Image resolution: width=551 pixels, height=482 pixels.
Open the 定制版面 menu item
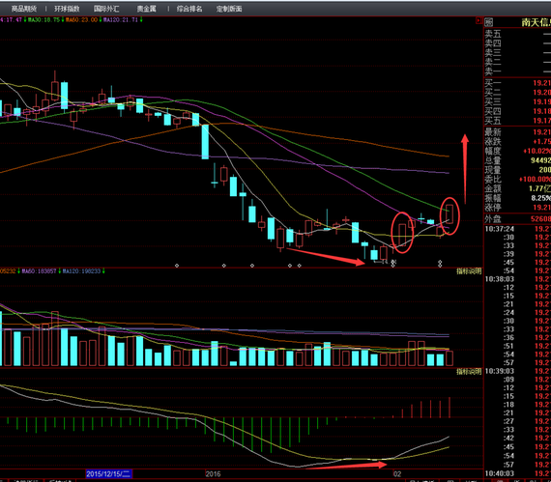[229, 9]
